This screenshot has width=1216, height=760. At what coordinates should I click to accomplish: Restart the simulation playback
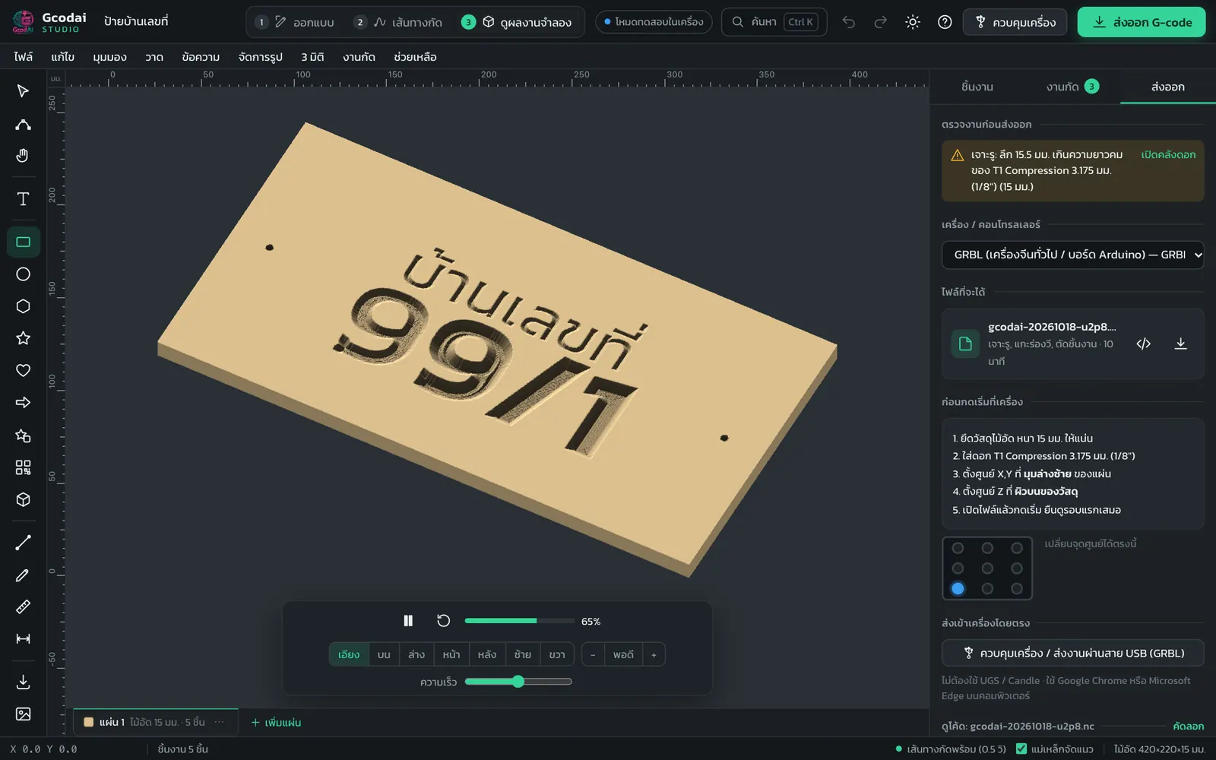pos(444,621)
